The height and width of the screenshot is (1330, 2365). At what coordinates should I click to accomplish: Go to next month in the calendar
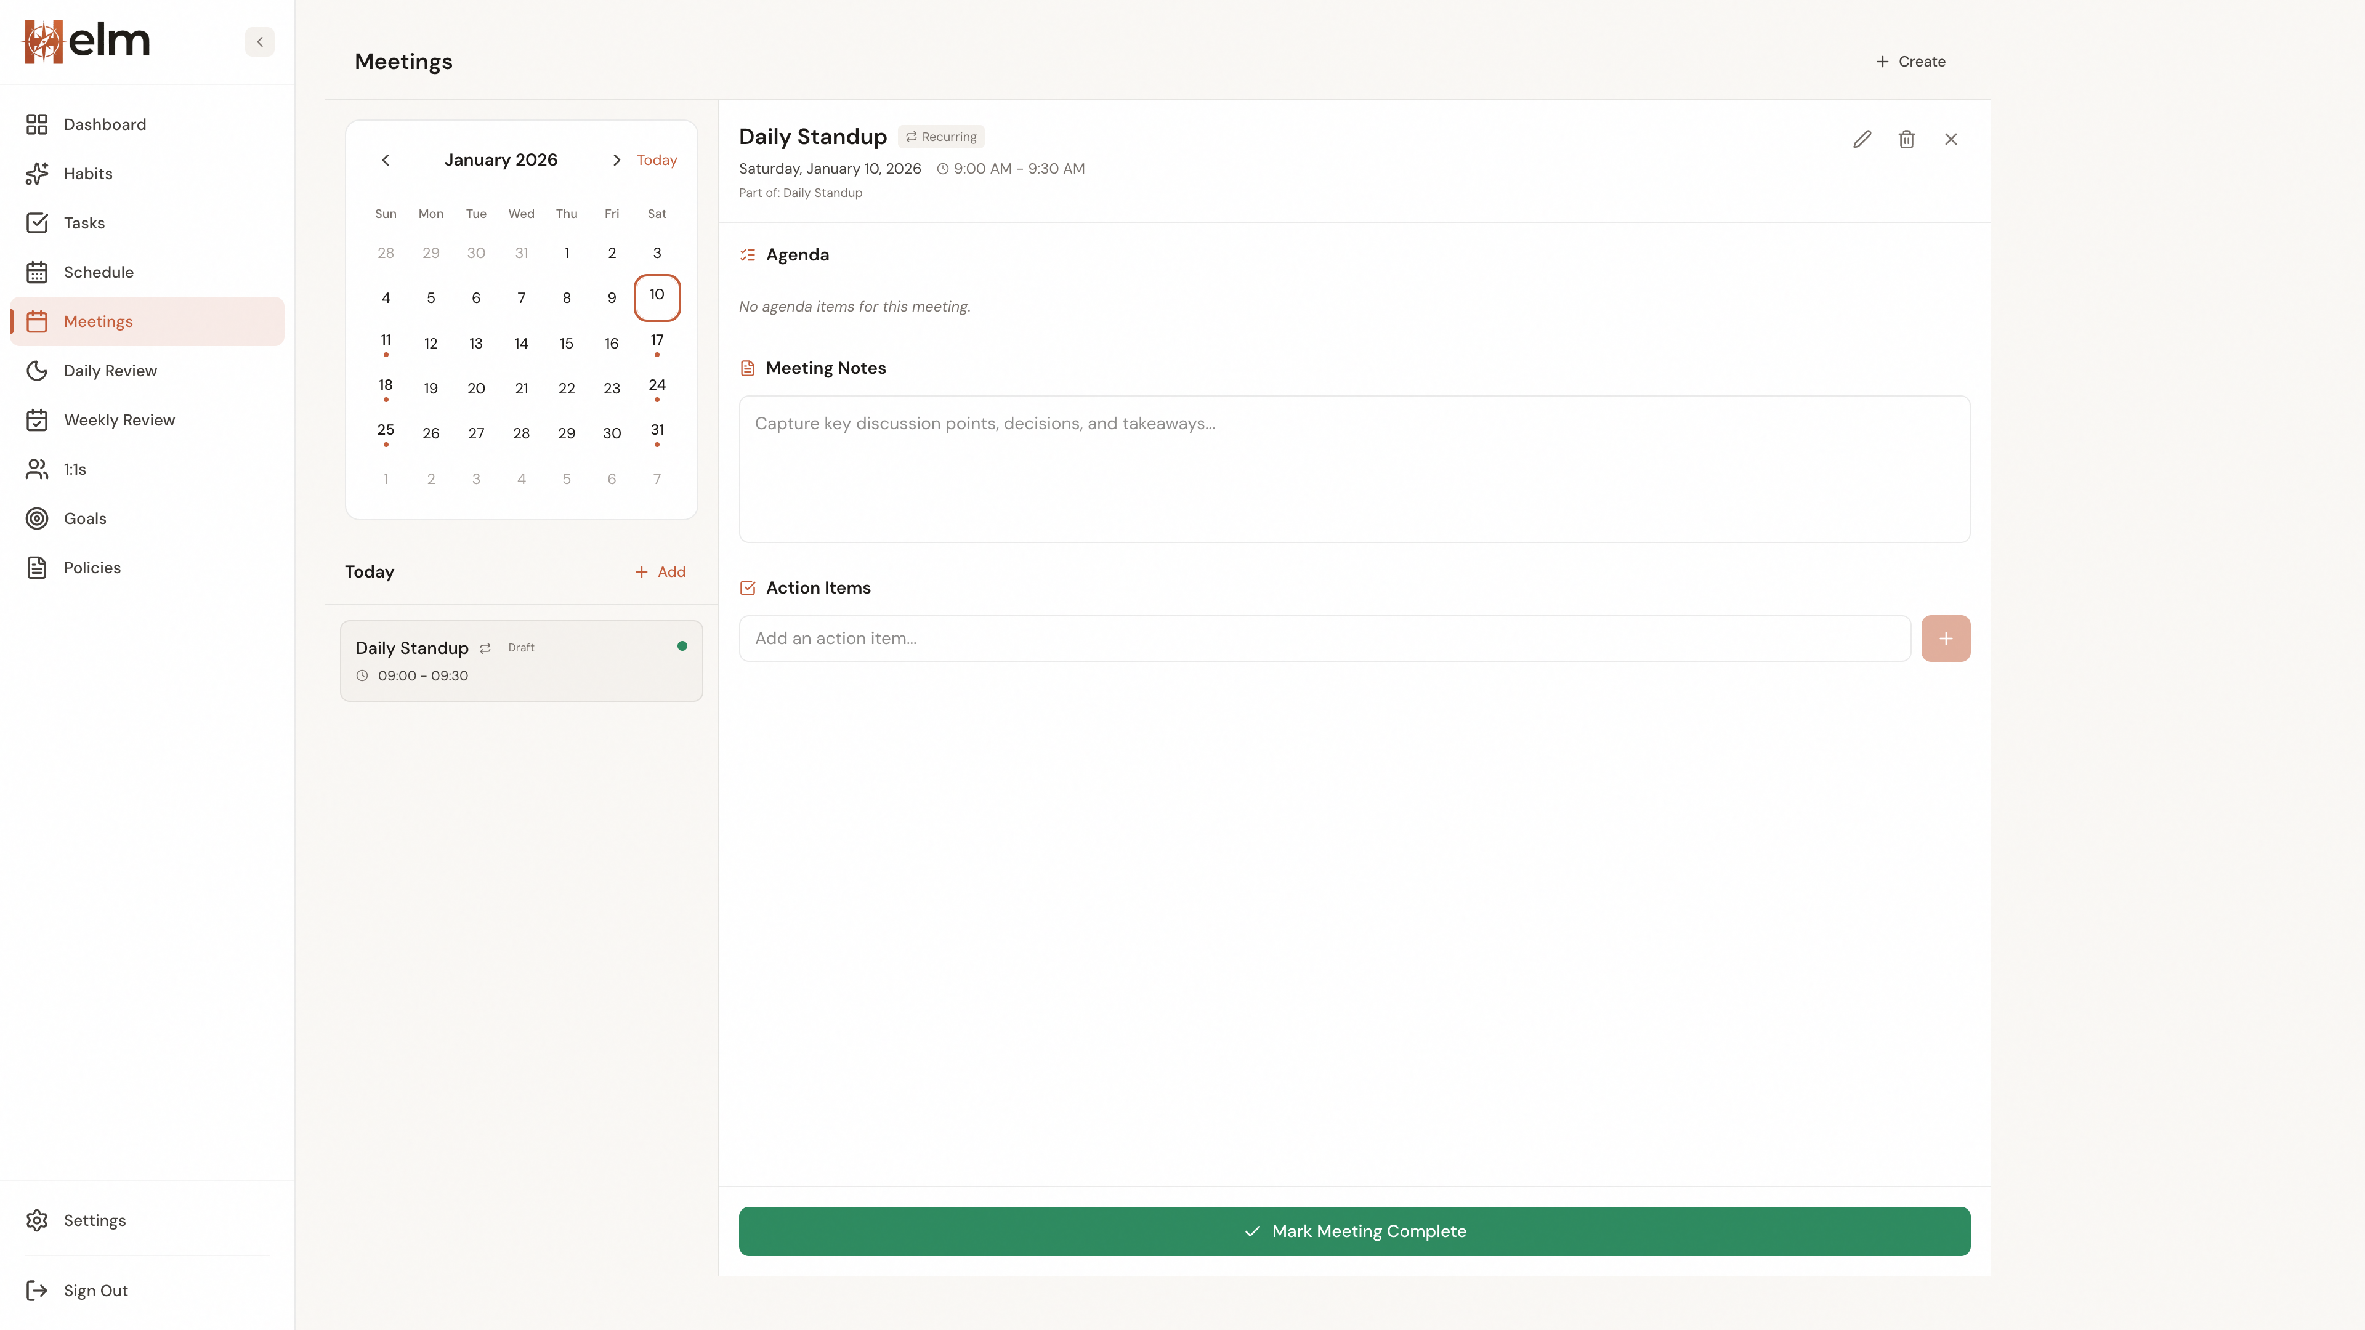[616, 159]
